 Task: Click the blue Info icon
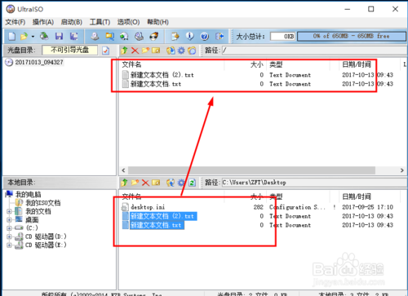point(190,36)
